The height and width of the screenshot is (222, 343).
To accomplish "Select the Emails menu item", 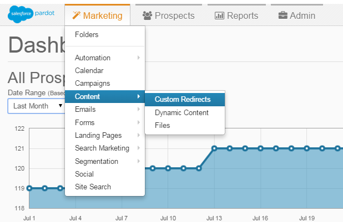I will (x=105, y=109).
